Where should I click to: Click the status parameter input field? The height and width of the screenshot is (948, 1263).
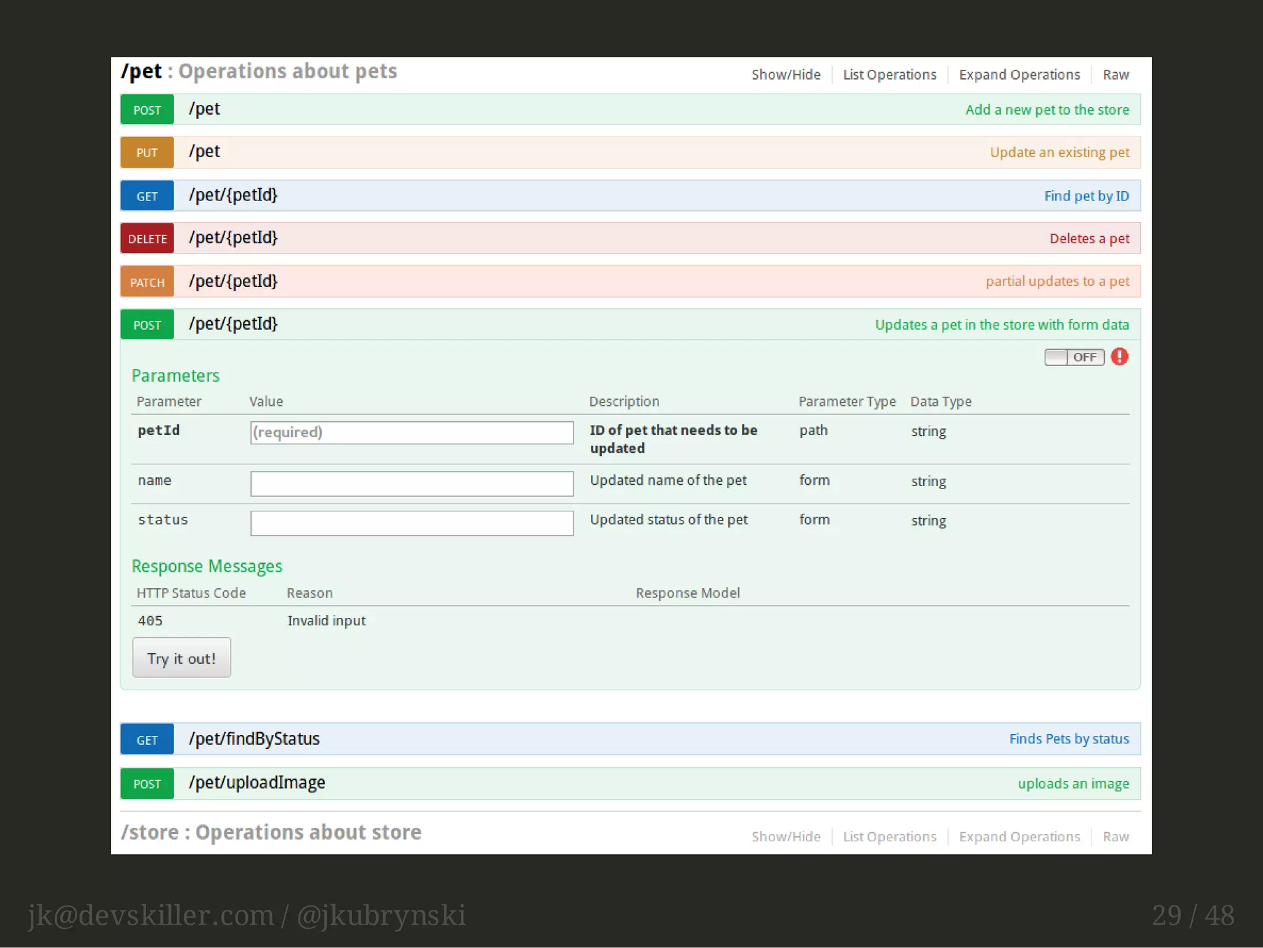411,523
